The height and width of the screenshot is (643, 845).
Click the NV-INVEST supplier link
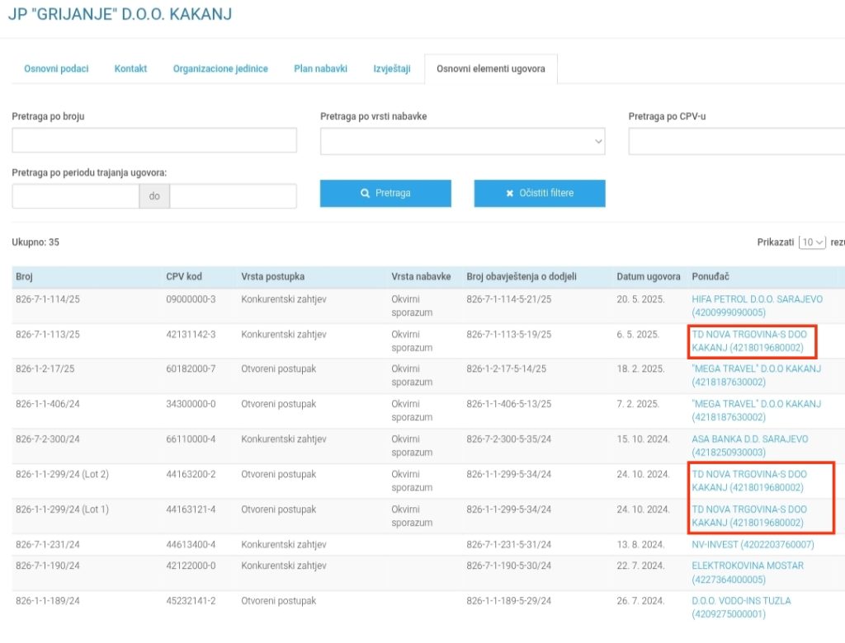[753, 545]
